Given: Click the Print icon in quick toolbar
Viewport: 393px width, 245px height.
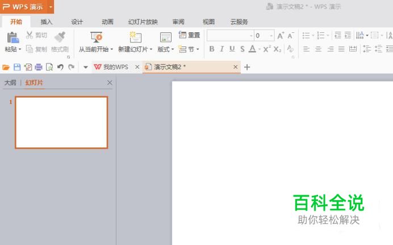Looking at the screenshot, I should click(39, 67).
